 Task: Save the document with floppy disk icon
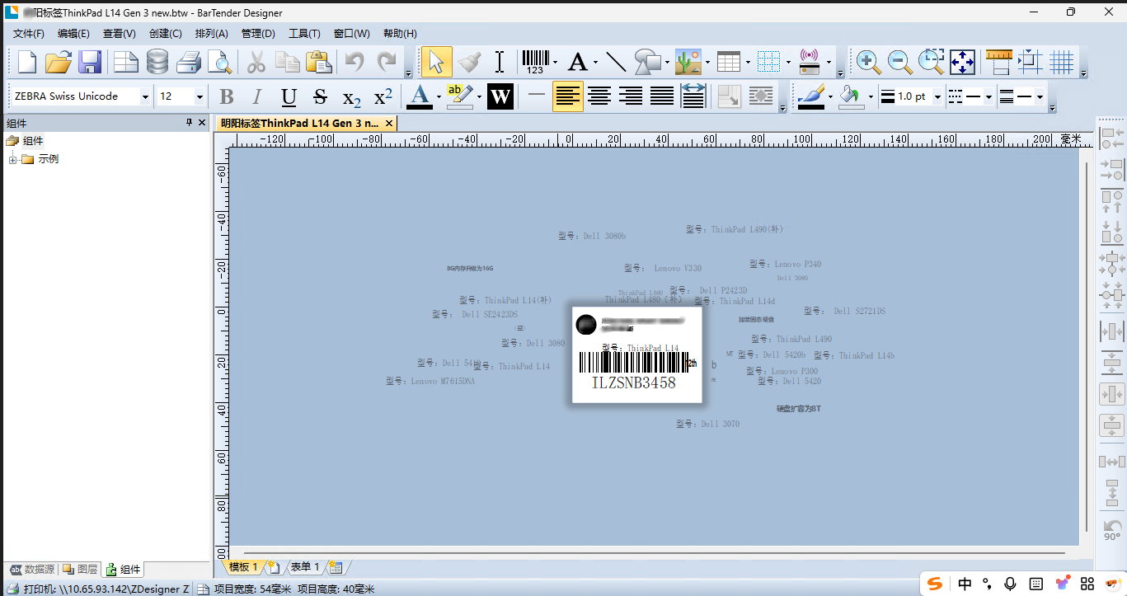click(x=89, y=62)
